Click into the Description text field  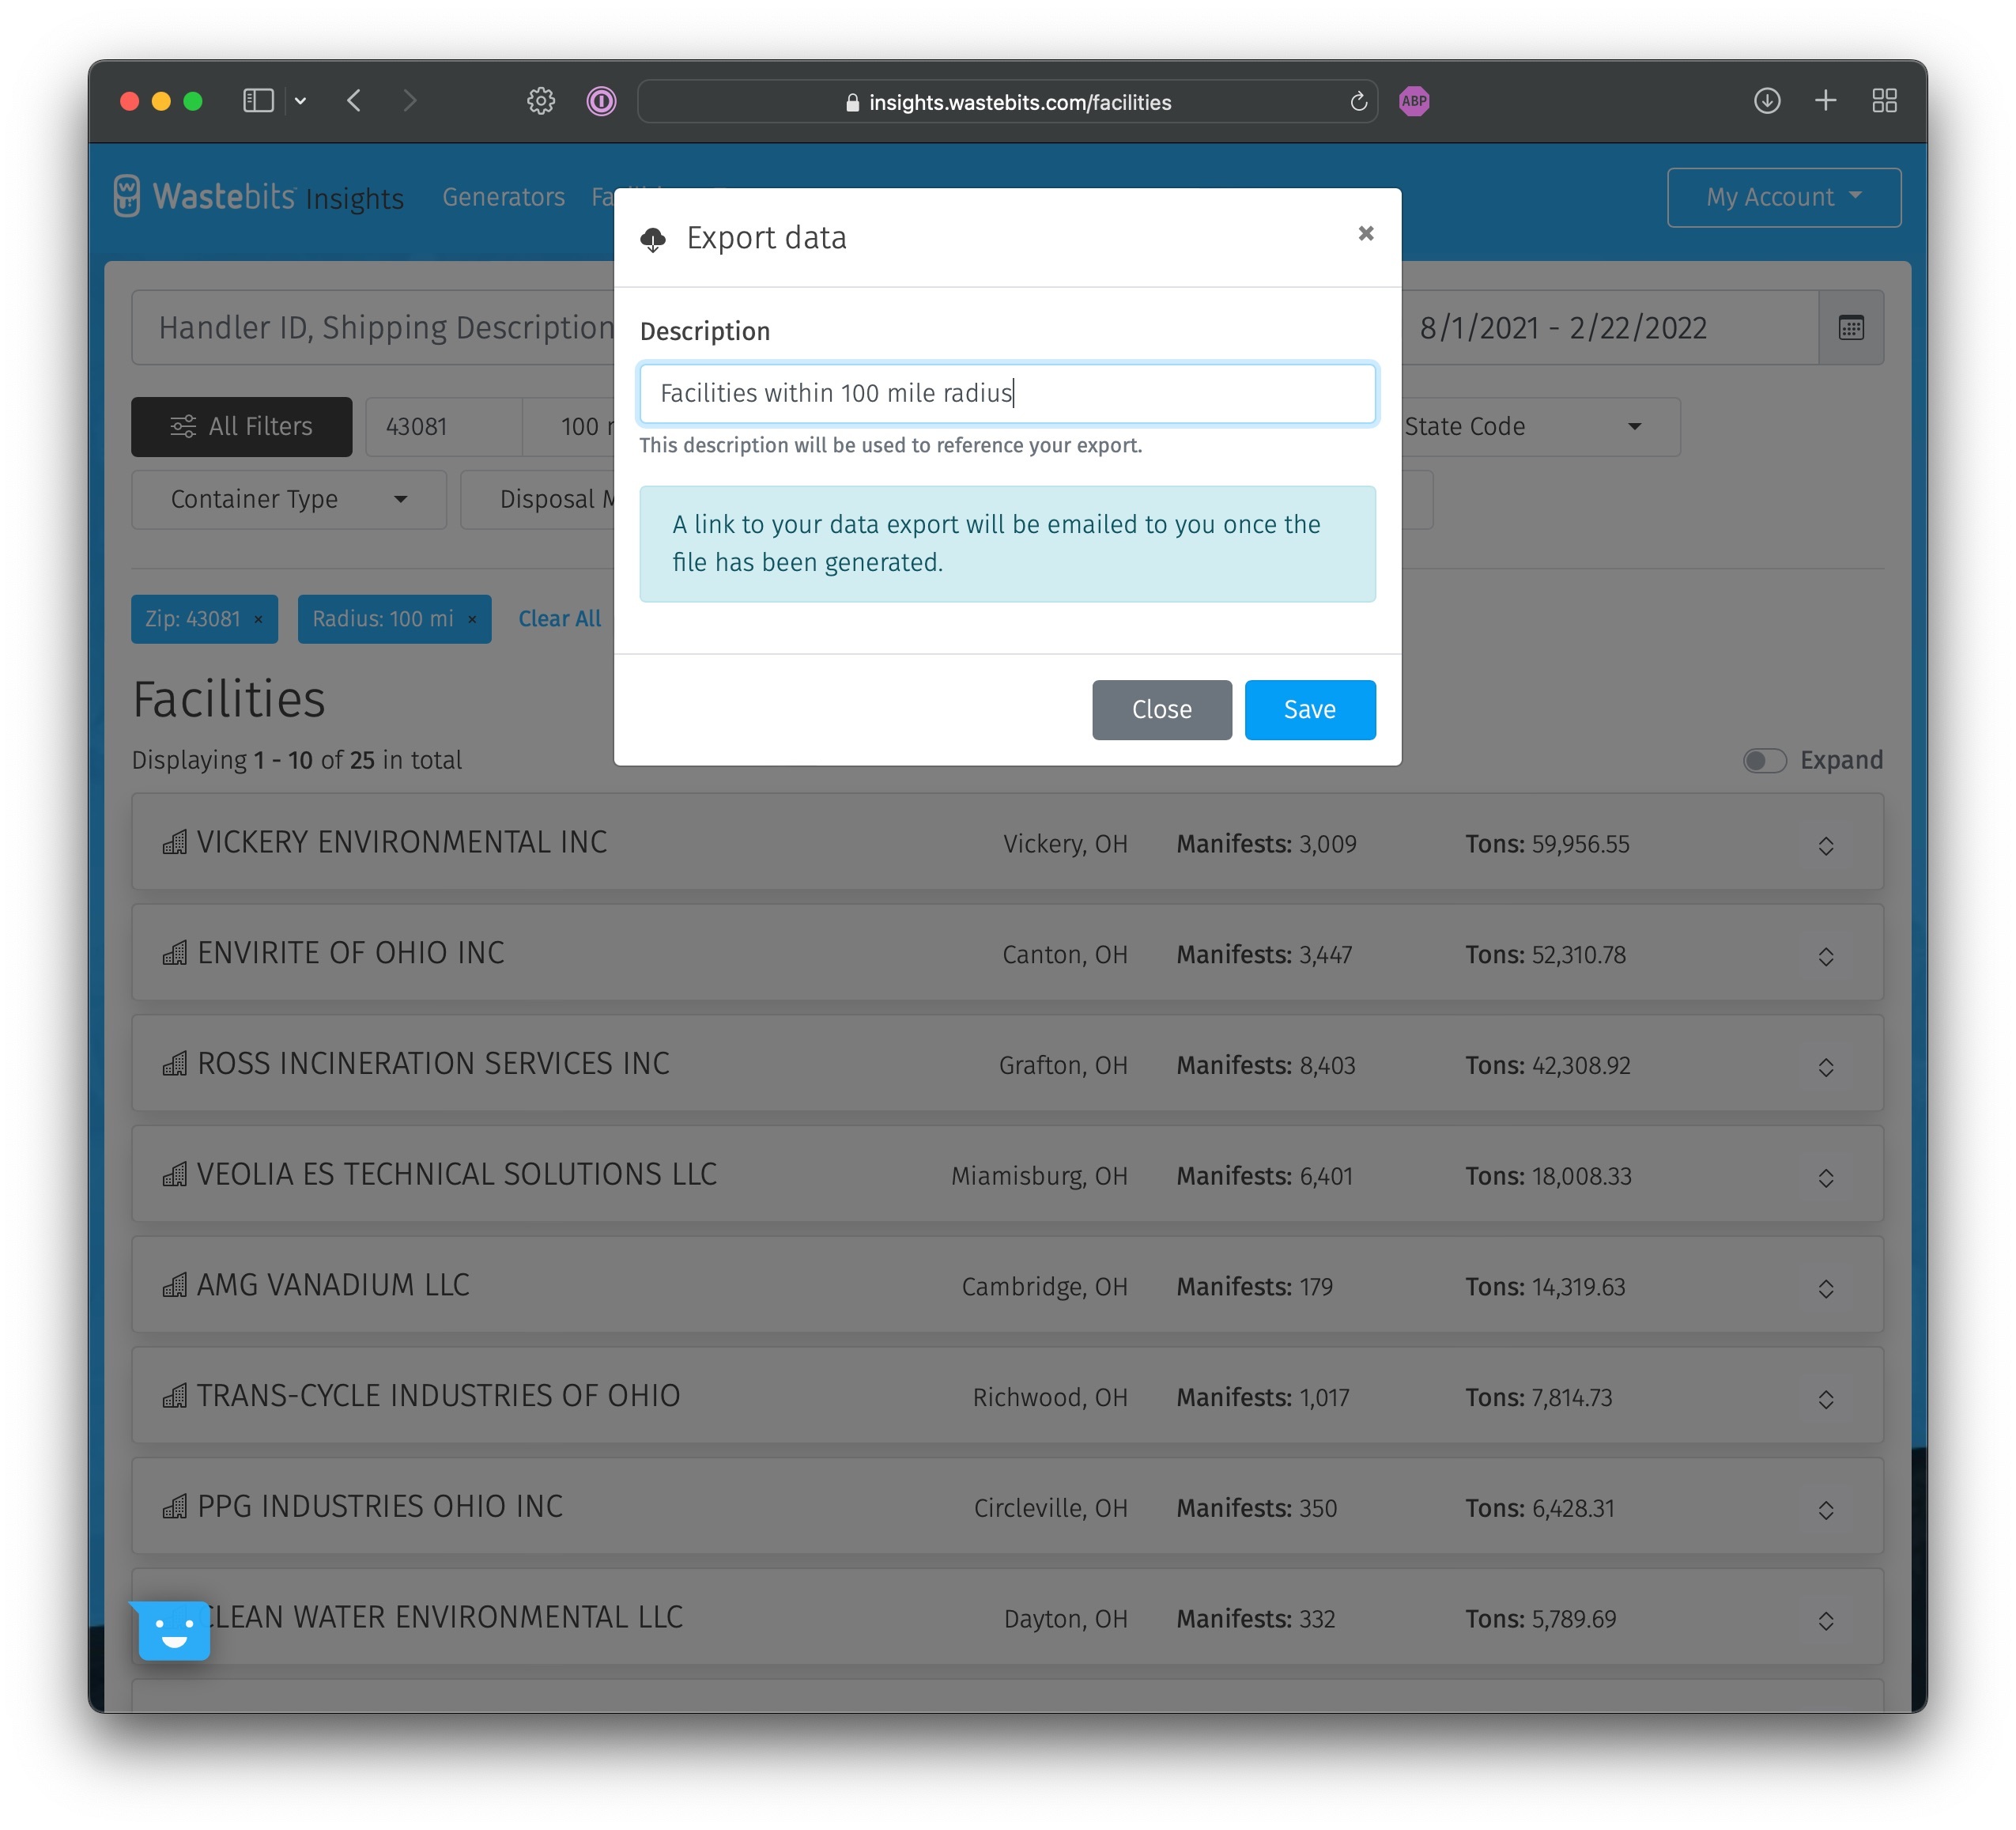(1007, 393)
